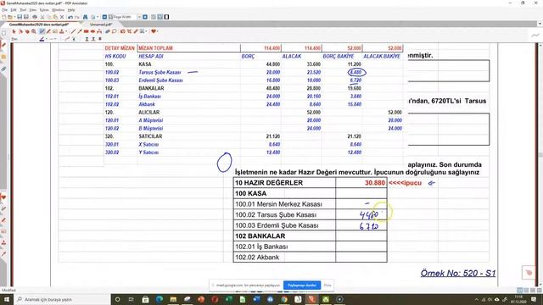Click the 10 HAZIR DEĞERLER row
This screenshot has width=543, height=305.
click(x=311, y=183)
